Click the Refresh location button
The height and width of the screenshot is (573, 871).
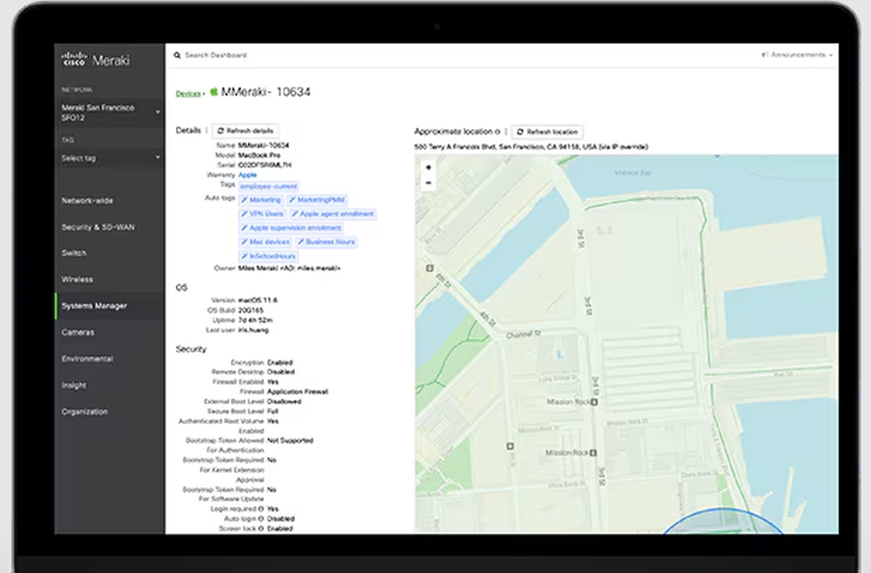[547, 132]
